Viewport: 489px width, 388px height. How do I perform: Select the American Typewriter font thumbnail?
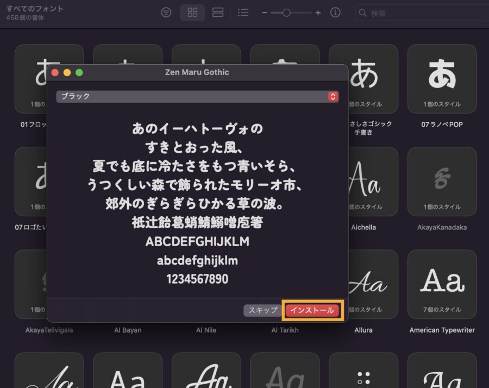tap(442, 284)
